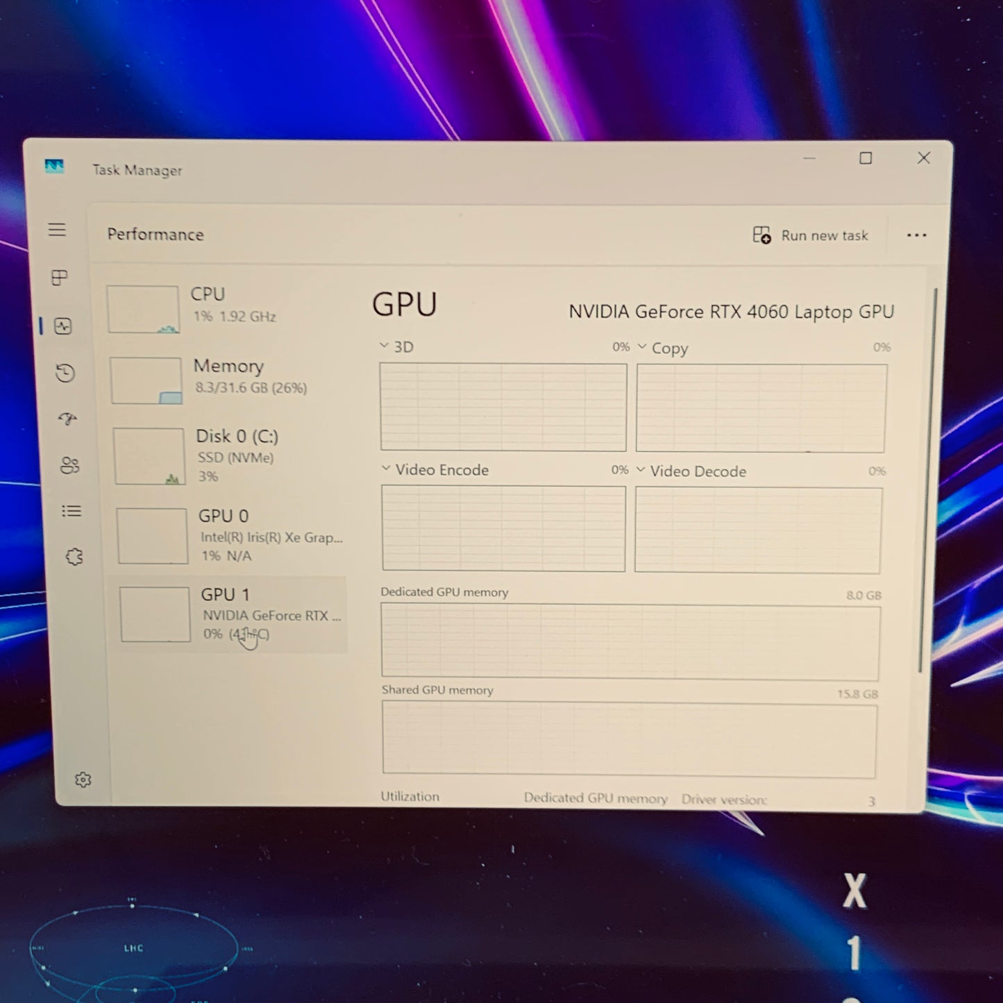The width and height of the screenshot is (1003, 1003).
Task: Expand the 3D graph selector dropdown
Action: coord(384,346)
